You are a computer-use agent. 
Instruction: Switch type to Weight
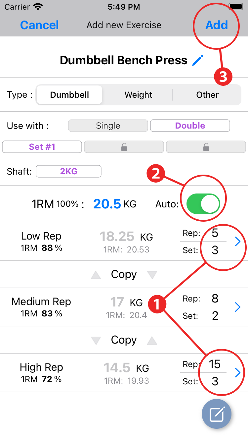[138, 95]
